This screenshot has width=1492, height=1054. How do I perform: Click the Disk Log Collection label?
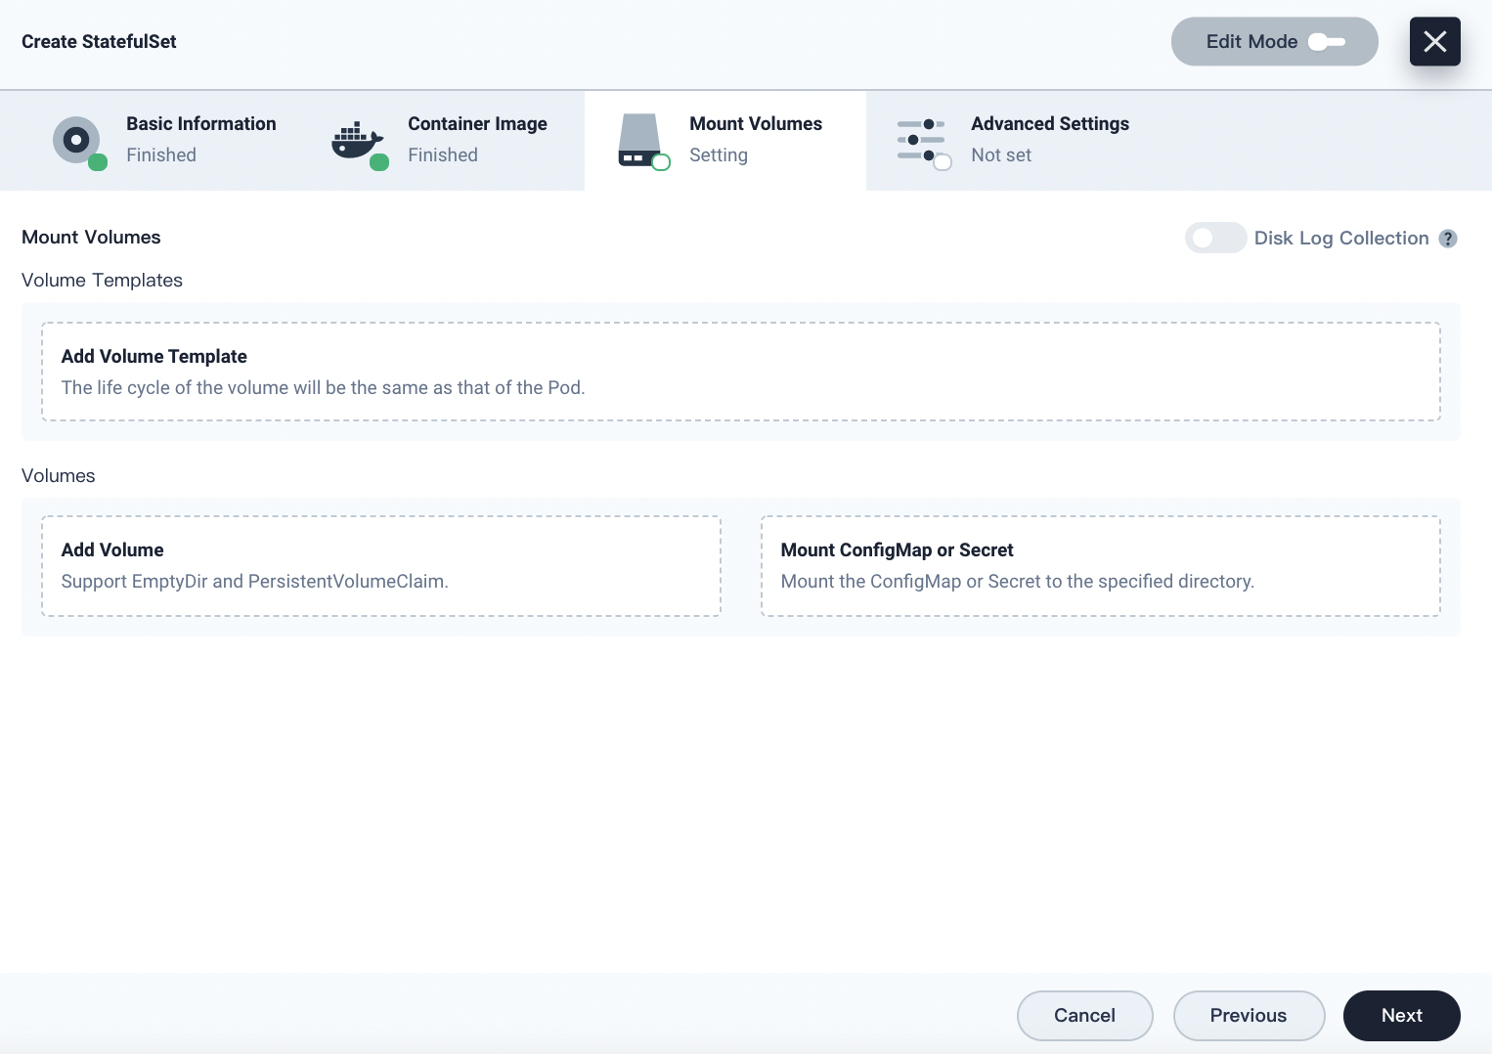coord(1341,239)
